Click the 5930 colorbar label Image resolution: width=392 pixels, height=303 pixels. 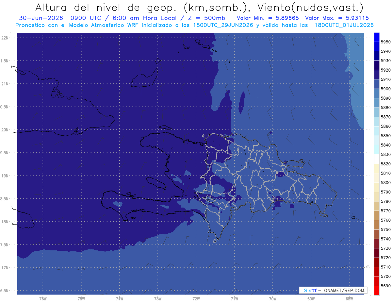[x=386, y=61]
